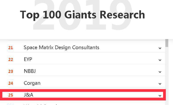This screenshot has width=173, height=105.
Task: Select the Space Matrix Design Consultants name
Action: coord(61,47)
